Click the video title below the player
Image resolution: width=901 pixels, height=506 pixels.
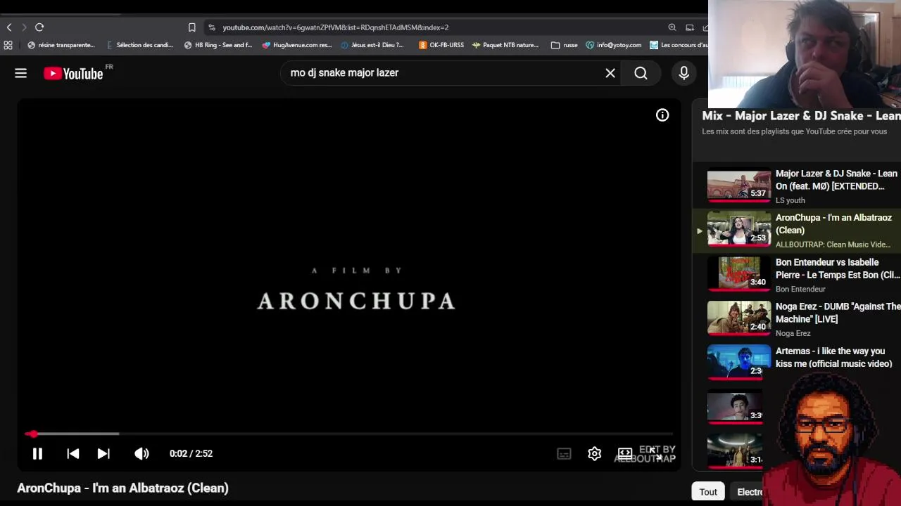coord(123,488)
